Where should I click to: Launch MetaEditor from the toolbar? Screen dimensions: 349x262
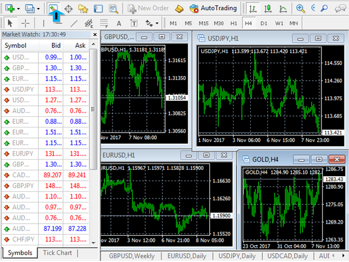pyautogui.click(x=180, y=9)
